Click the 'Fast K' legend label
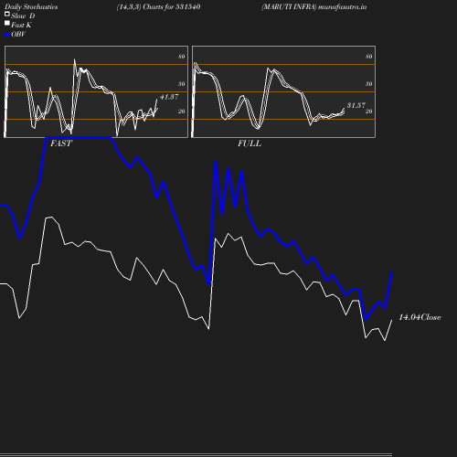The image size is (457, 457). [21, 25]
